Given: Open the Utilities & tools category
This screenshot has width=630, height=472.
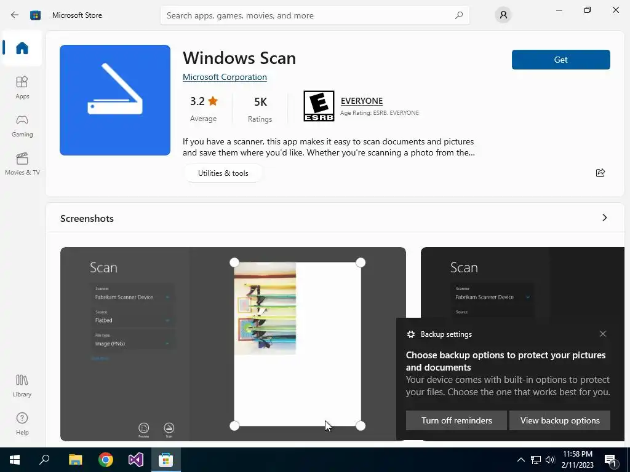Looking at the screenshot, I should pyautogui.click(x=223, y=173).
